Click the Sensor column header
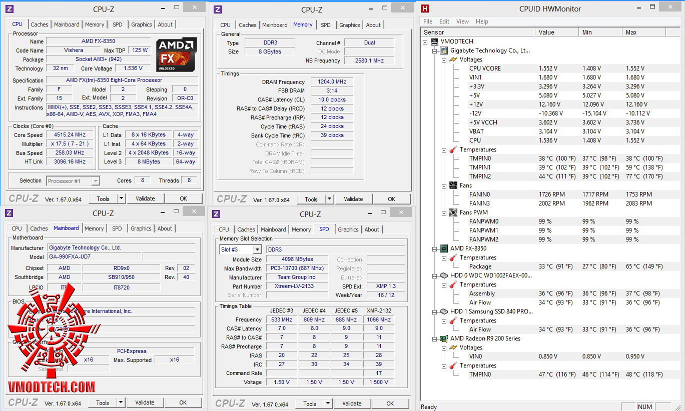685x411 pixels. click(x=478, y=32)
